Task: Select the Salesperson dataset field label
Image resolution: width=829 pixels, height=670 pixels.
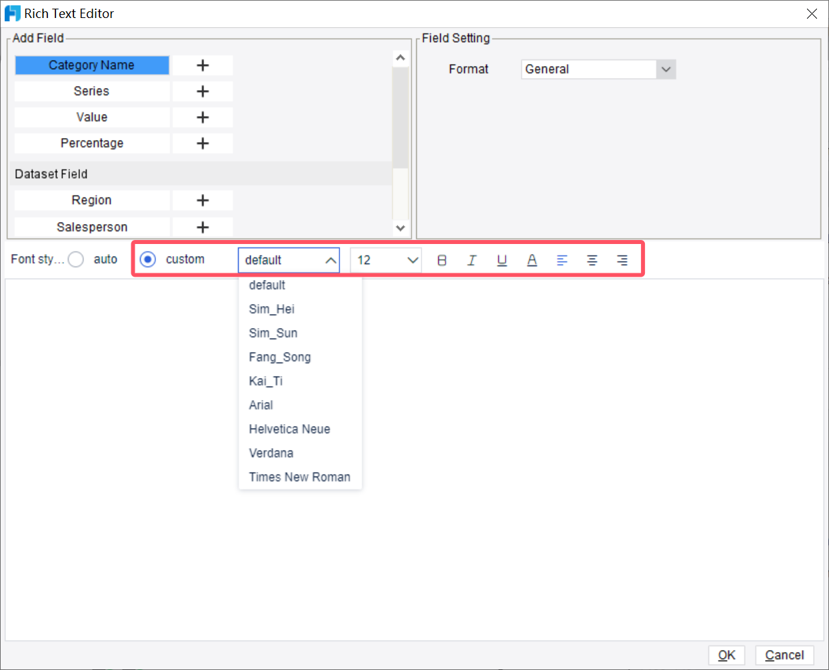Action: click(x=92, y=227)
